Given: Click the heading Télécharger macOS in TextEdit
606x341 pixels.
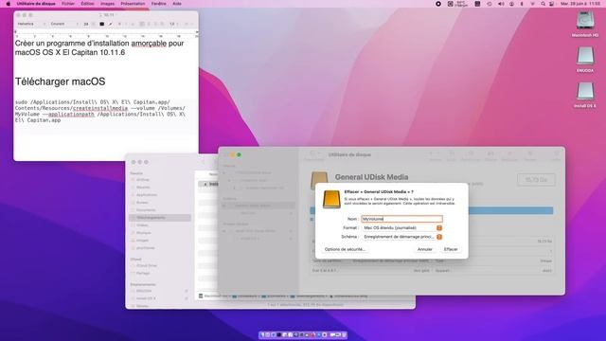Looking at the screenshot, I should click(60, 81).
